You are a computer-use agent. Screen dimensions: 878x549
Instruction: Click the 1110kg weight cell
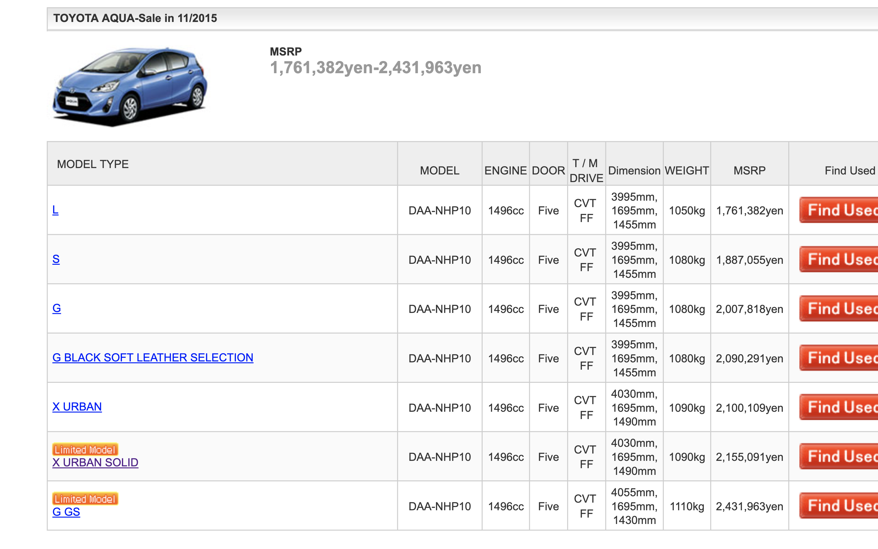coord(687,506)
